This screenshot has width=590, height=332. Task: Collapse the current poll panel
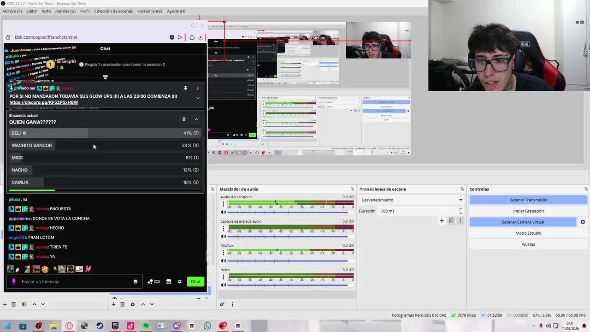point(196,119)
